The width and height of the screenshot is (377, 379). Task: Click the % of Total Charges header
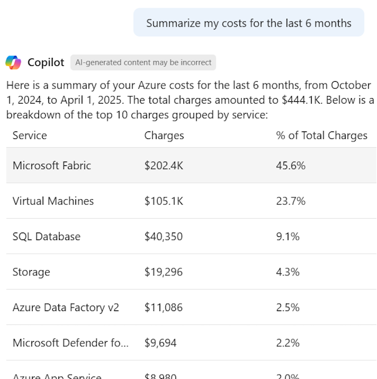321,135
